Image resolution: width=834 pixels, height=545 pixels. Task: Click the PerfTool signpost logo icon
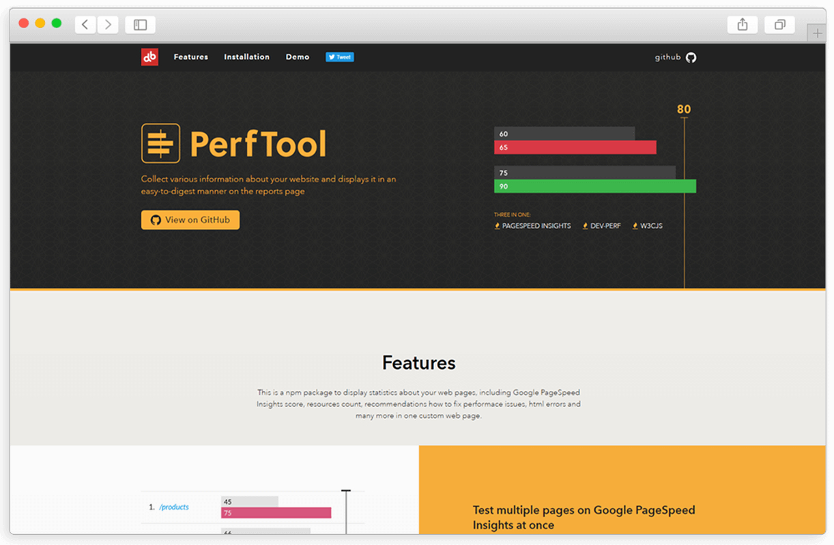[160, 143]
